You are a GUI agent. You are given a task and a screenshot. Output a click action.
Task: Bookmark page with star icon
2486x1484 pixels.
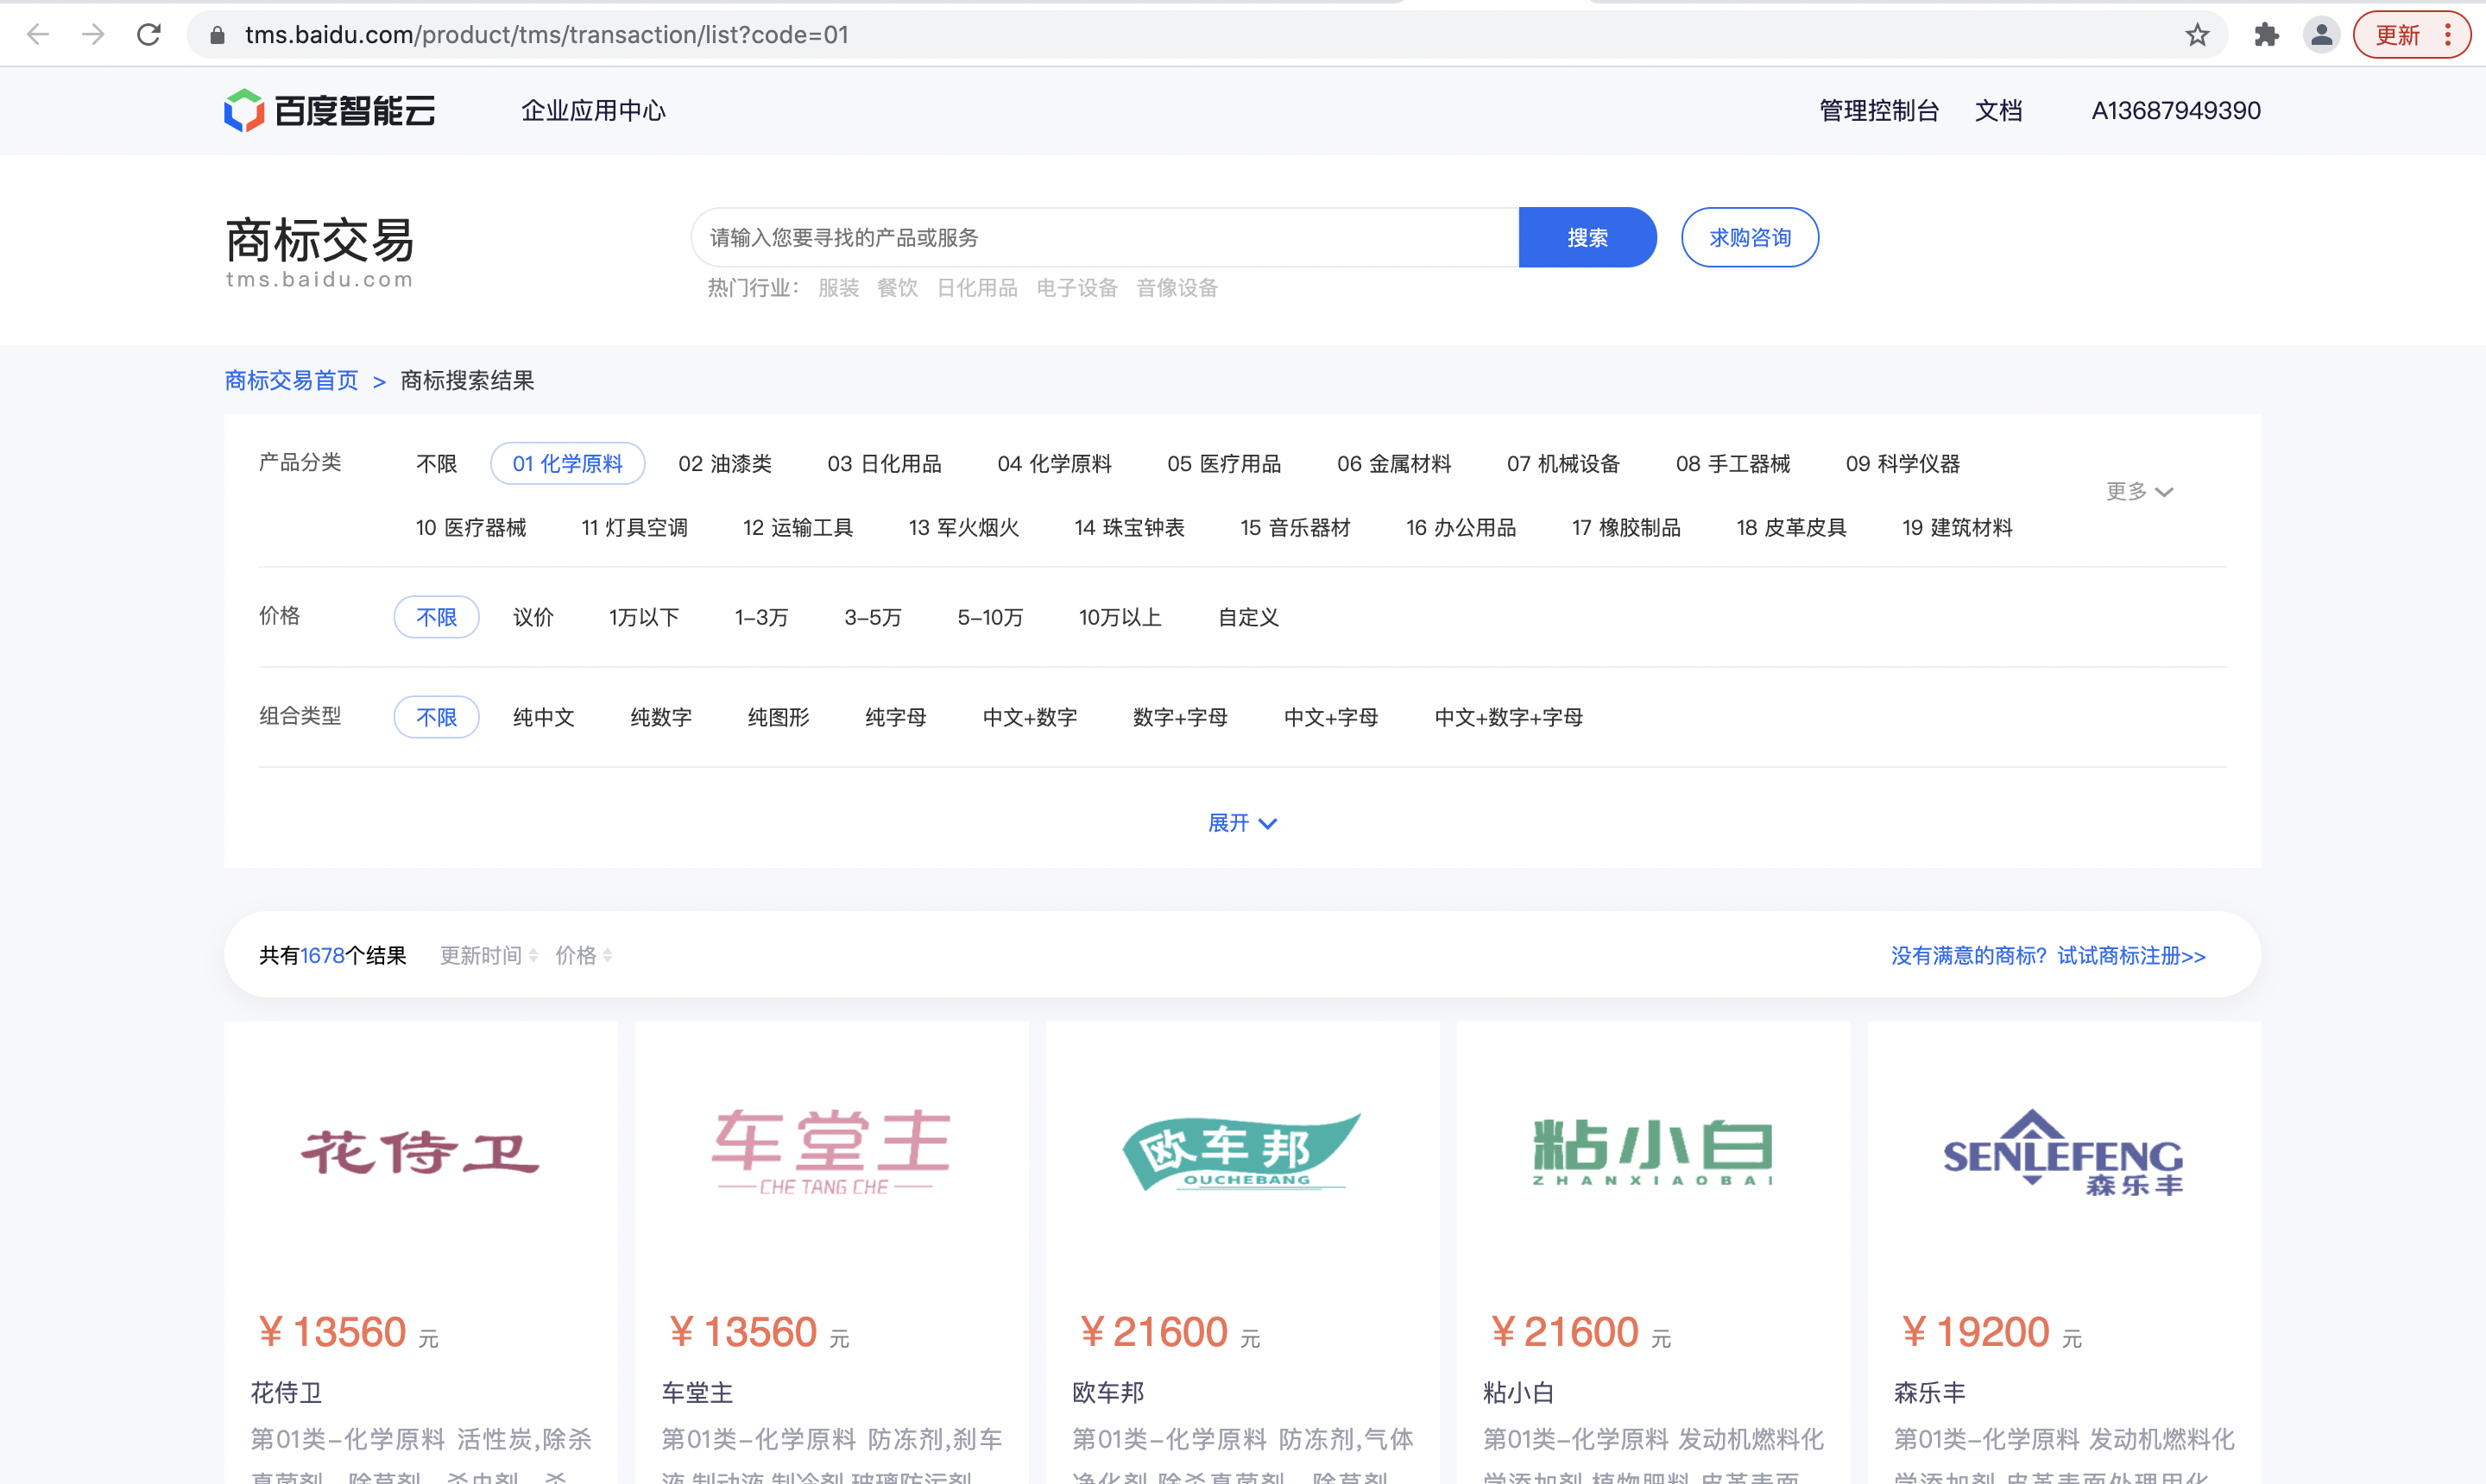coord(2197,35)
